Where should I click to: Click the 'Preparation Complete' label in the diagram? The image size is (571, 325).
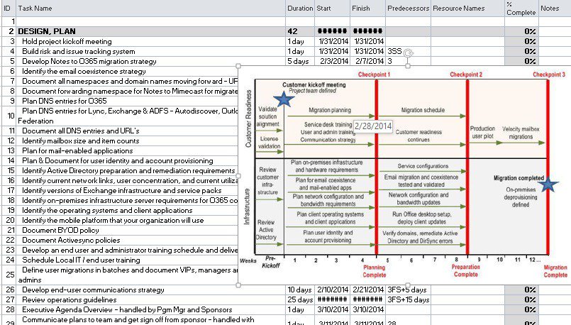click(466, 270)
